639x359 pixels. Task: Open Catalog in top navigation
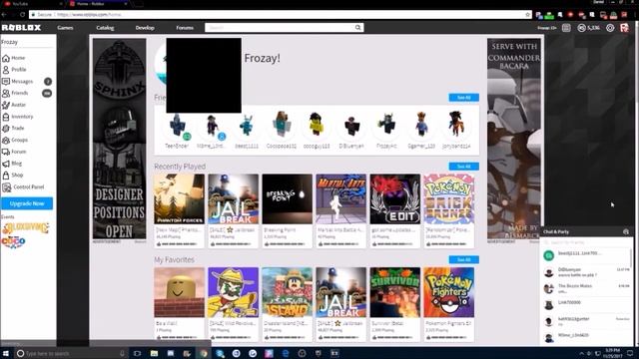(105, 28)
